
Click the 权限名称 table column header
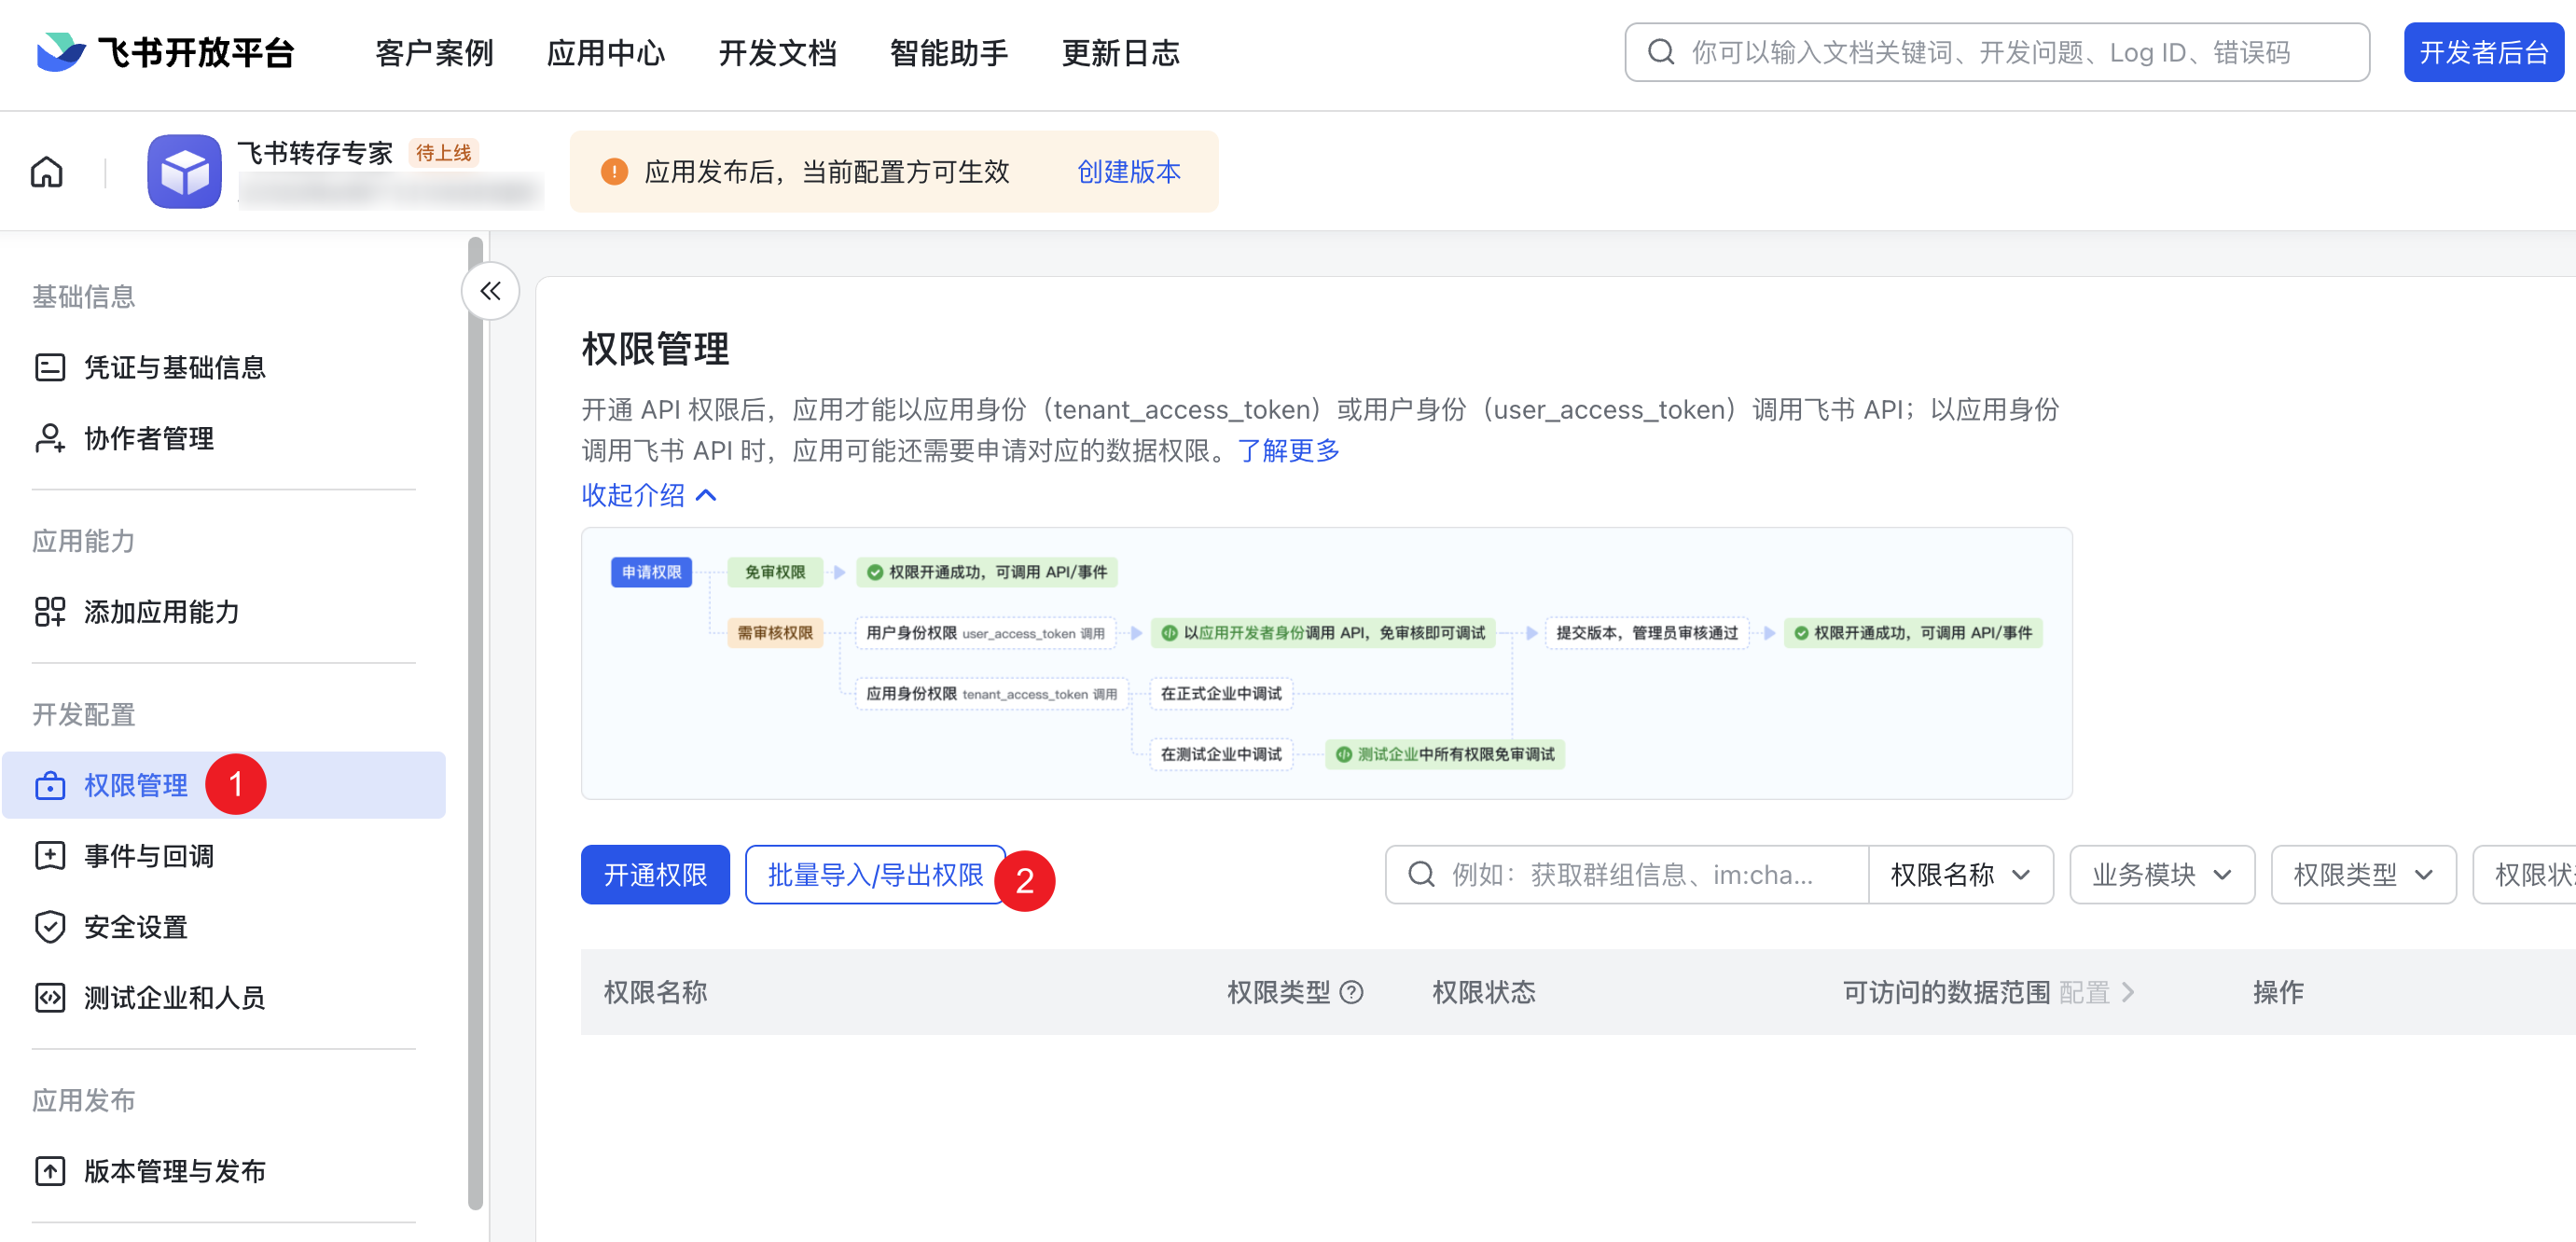pos(655,992)
